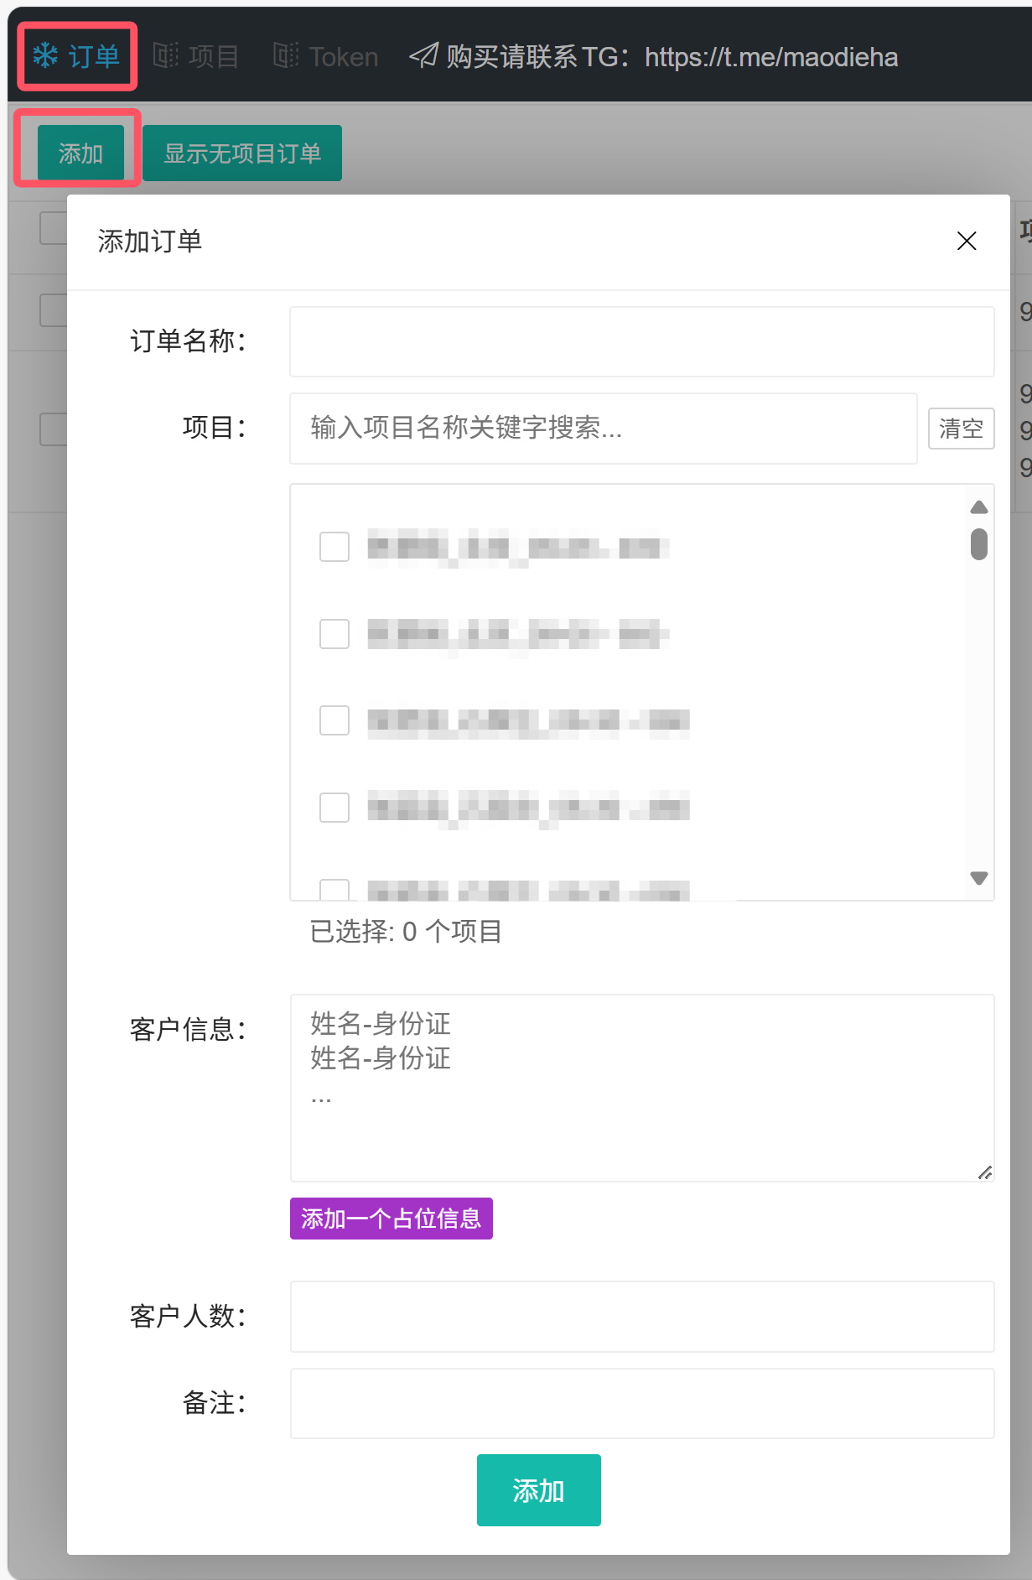Screen dimensions: 1032x1580
Task: Switch to the 项目 tab
Action: coord(213,56)
